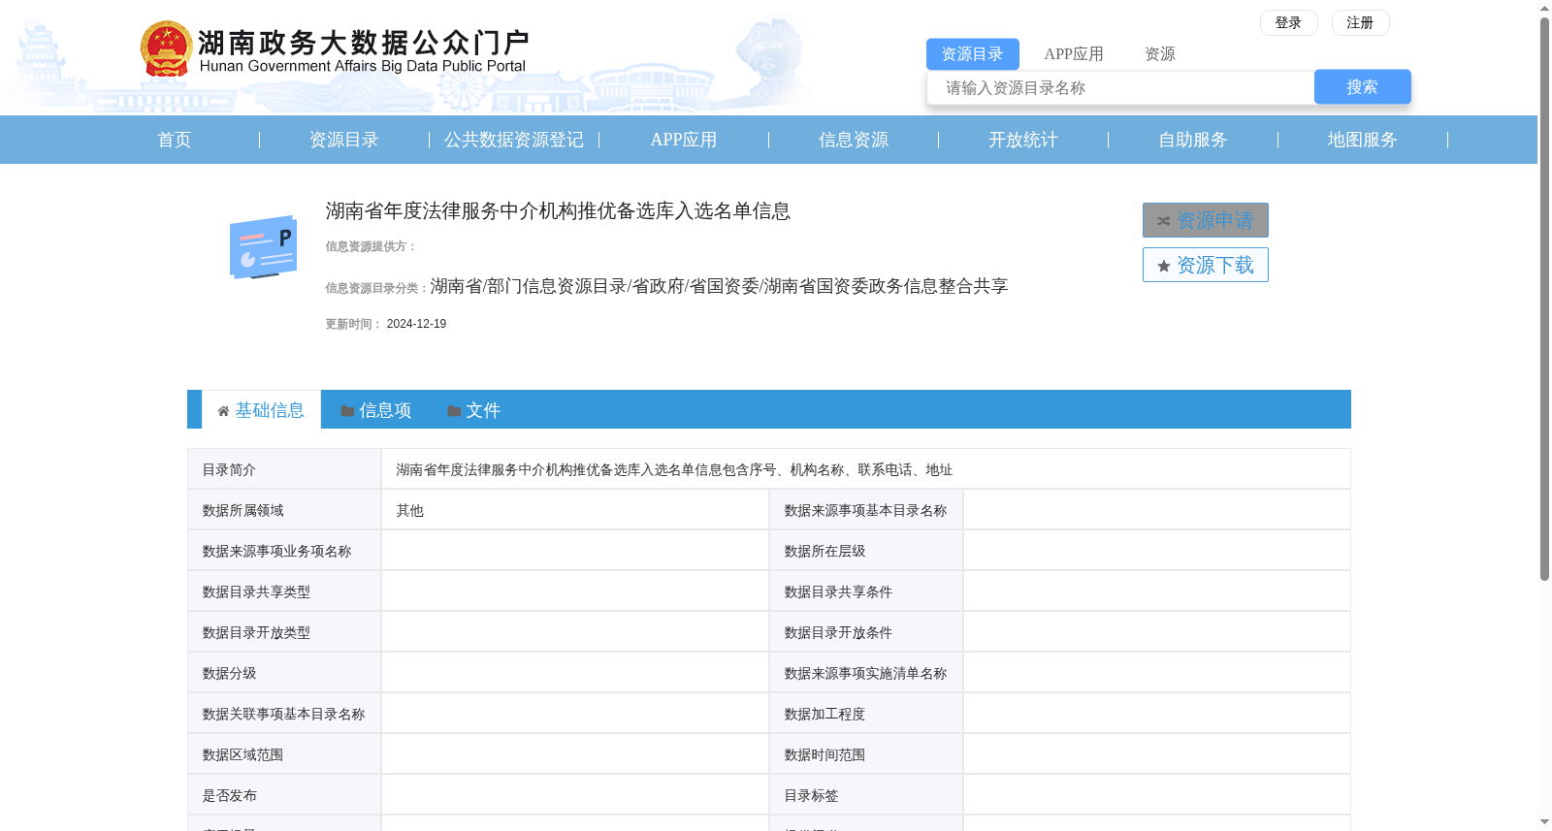Click the shuffle icon on 资源申请

(x=1163, y=221)
